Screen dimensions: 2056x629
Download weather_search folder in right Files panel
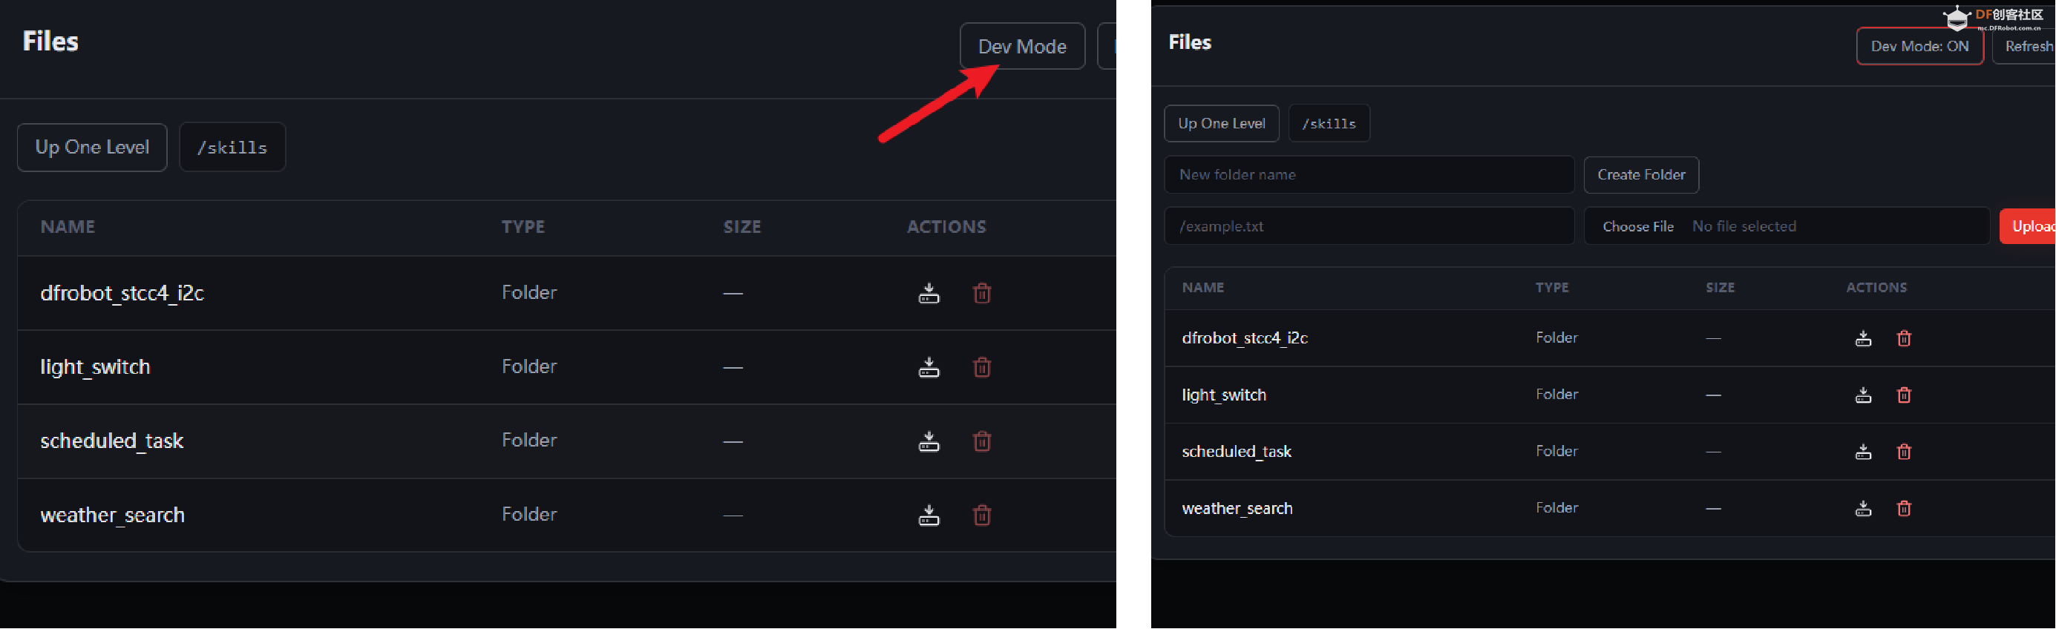[x=1864, y=509]
